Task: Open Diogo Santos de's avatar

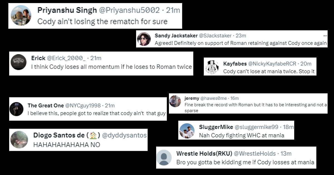Action: [19, 140]
